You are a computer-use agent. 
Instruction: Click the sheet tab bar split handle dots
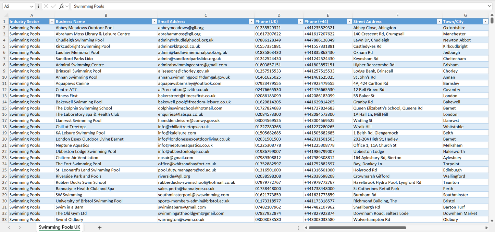coord(298,228)
